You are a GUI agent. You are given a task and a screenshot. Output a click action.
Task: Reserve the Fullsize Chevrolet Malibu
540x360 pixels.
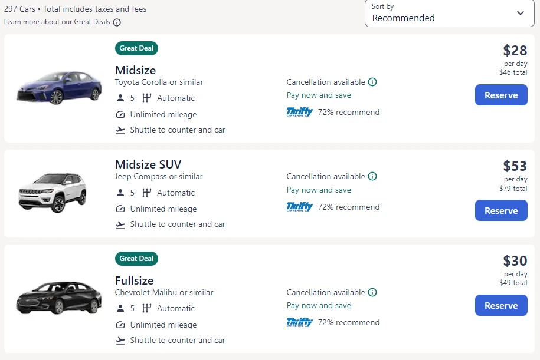[501, 305]
